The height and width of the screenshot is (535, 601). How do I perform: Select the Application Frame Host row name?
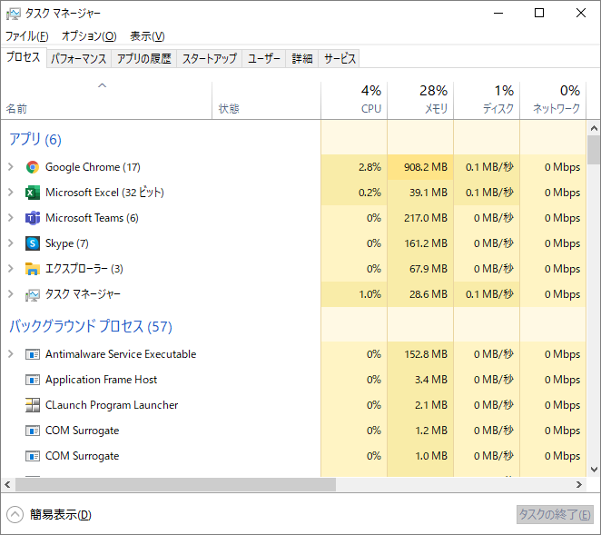click(x=101, y=380)
